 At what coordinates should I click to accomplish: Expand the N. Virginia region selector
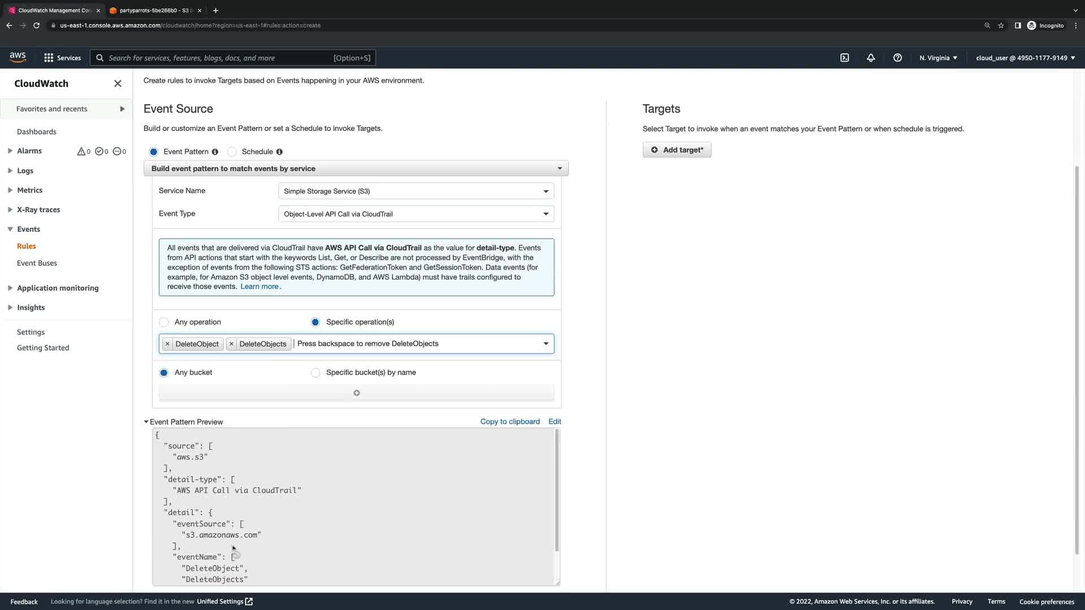click(x=938, y=58)
